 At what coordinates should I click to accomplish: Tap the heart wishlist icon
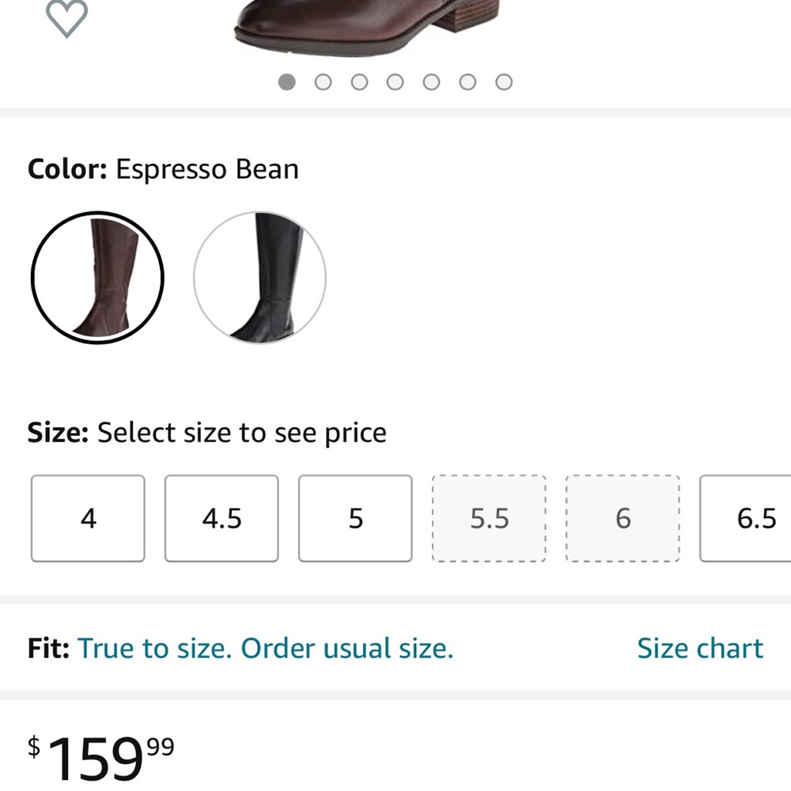(x=66, y=18)
